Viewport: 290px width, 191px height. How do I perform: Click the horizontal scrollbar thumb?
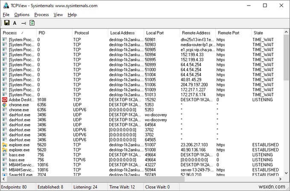pos(96,179)
